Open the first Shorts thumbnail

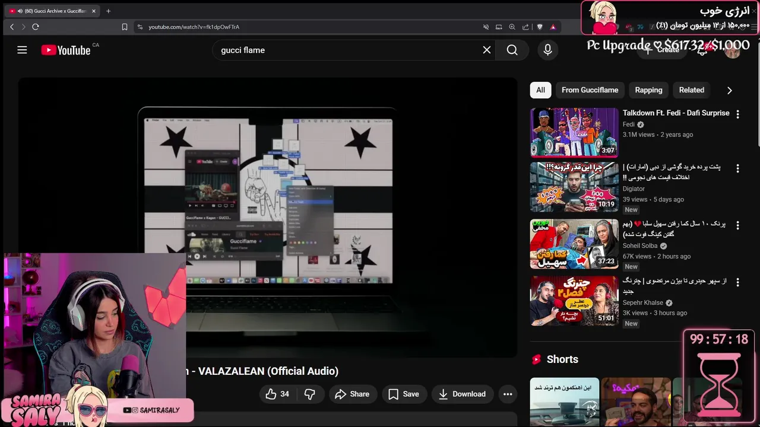pos(565,402)
